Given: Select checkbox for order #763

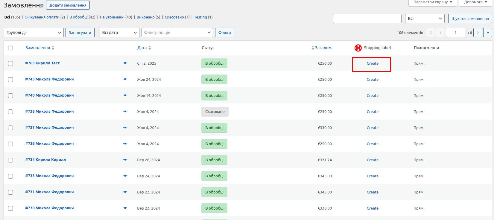Looking at the screenshot, I should pos(10,63).
